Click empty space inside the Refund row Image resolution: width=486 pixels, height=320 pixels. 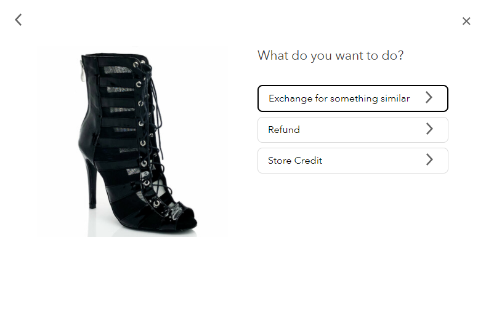pyautogui.click(x=363, y=130)
